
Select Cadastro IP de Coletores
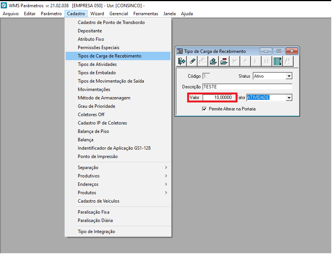(x=118, y=123)
